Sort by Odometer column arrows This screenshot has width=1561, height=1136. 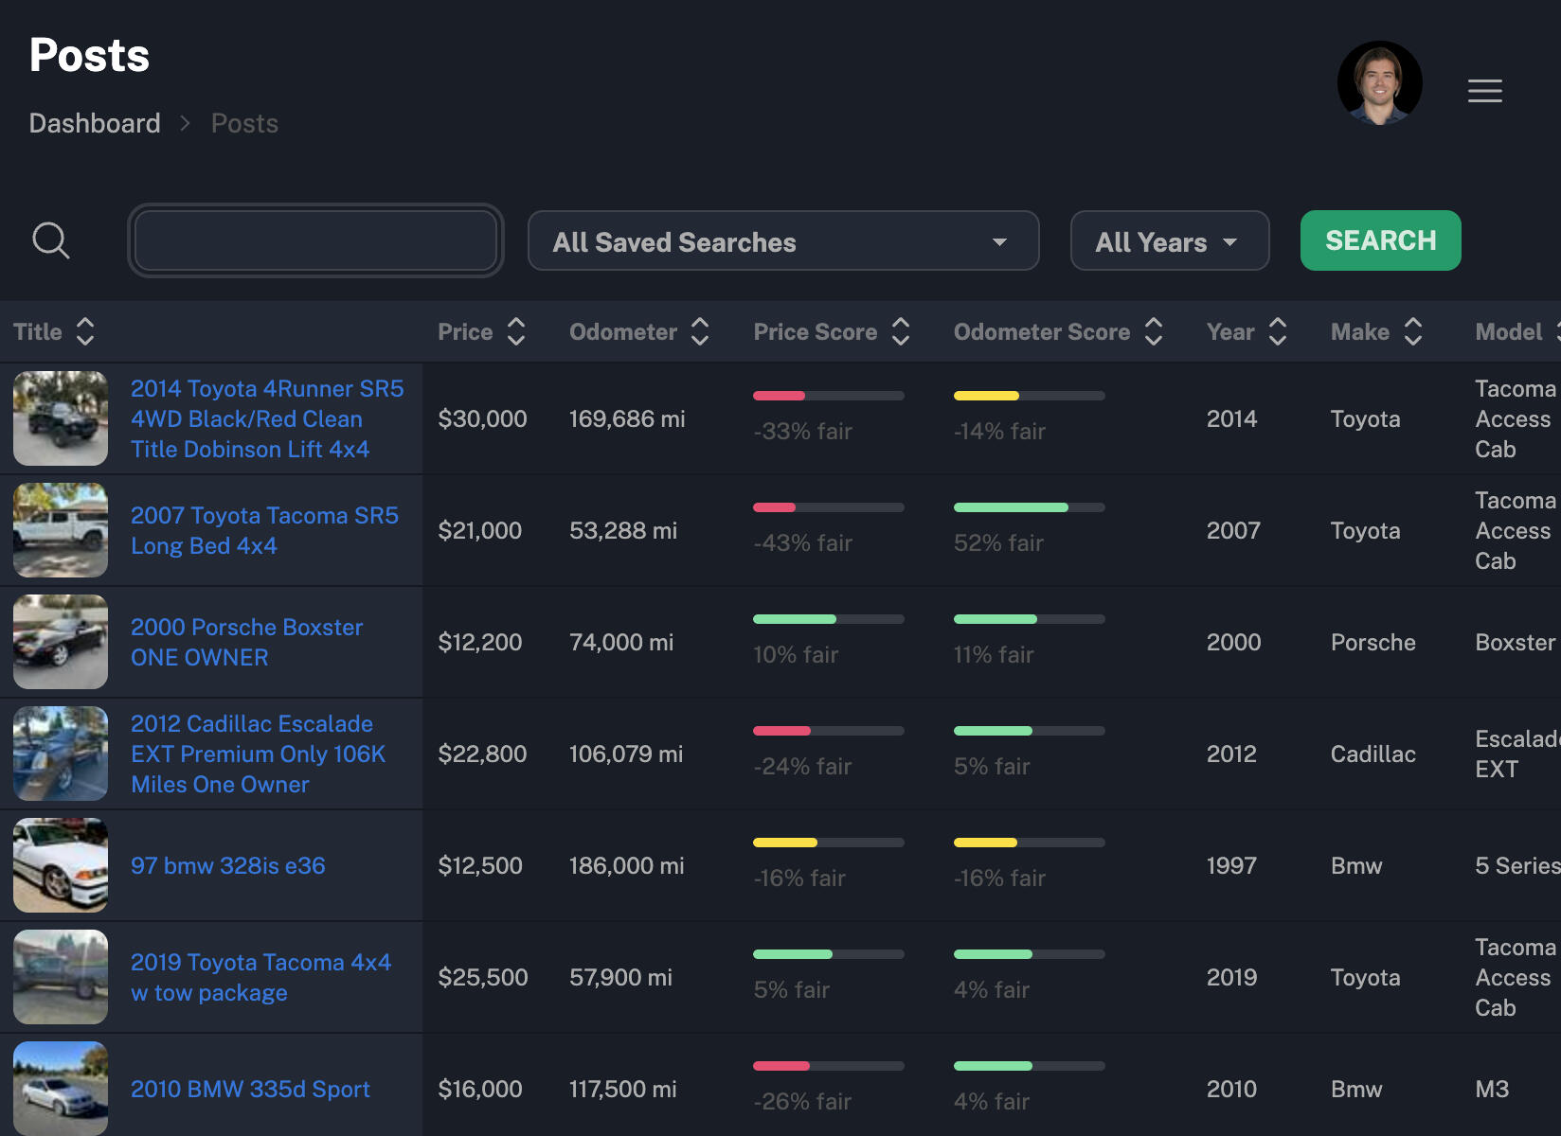[700, 332]
